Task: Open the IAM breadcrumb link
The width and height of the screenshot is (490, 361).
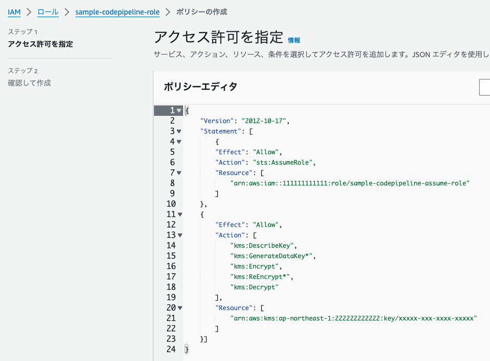Action: click(x=14, y=12)
